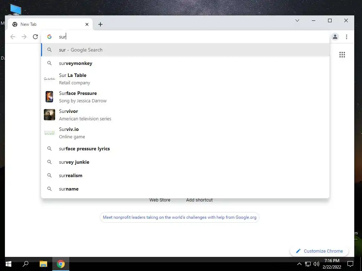Click the Google G icon in address bar
This screenshot has width=362, height=271.
pyautogui.click(x=49, y=37)
